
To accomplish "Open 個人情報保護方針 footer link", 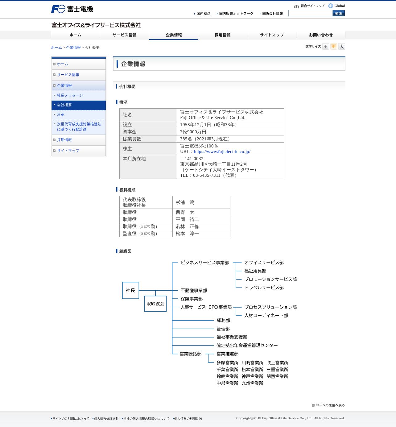I will tap(105, 419).
